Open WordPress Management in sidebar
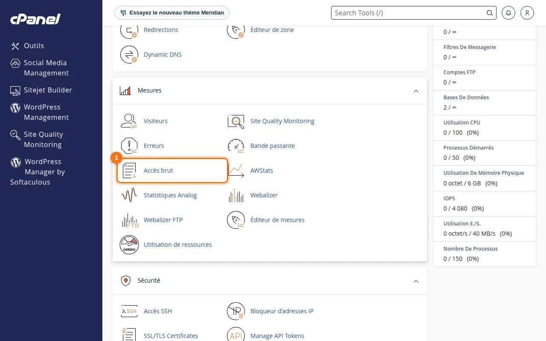Screen dimensions: 546x341 pos(39,112)
